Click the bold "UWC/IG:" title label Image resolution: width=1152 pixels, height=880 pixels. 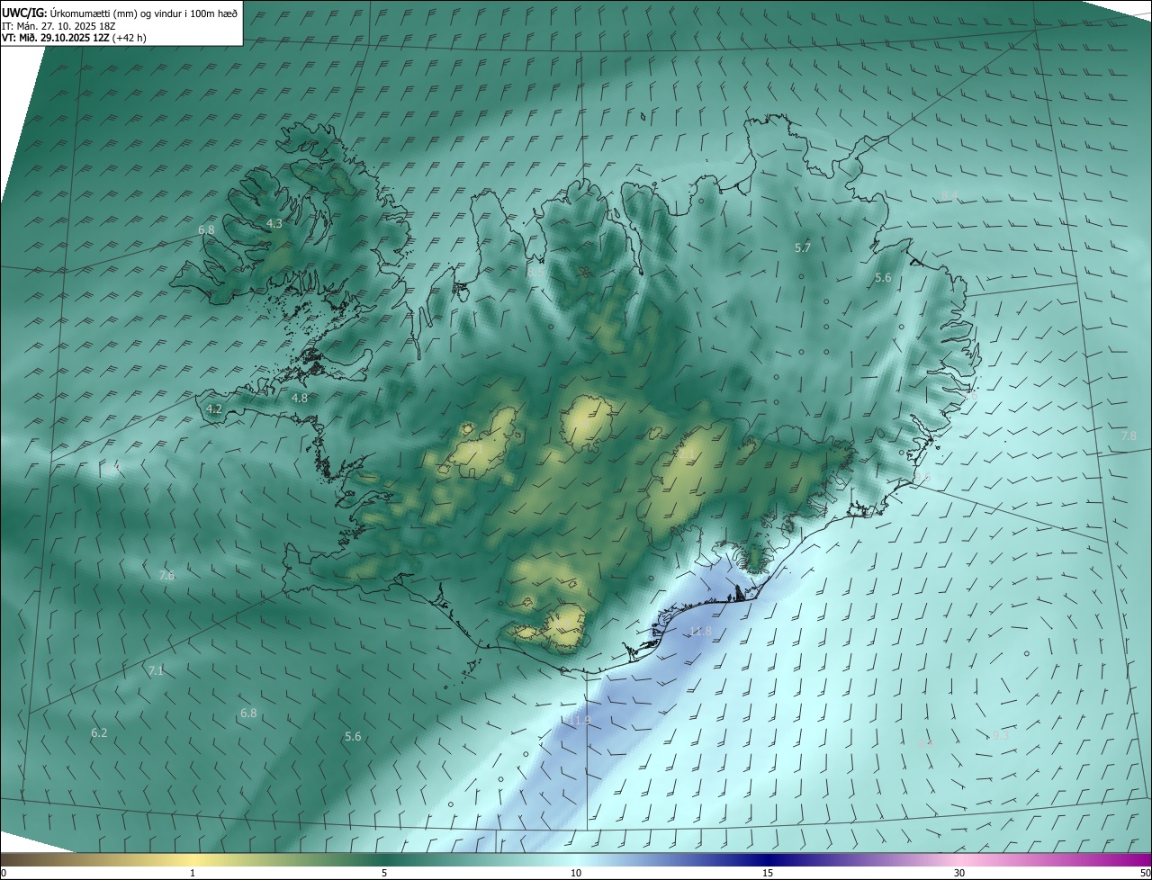25,13
